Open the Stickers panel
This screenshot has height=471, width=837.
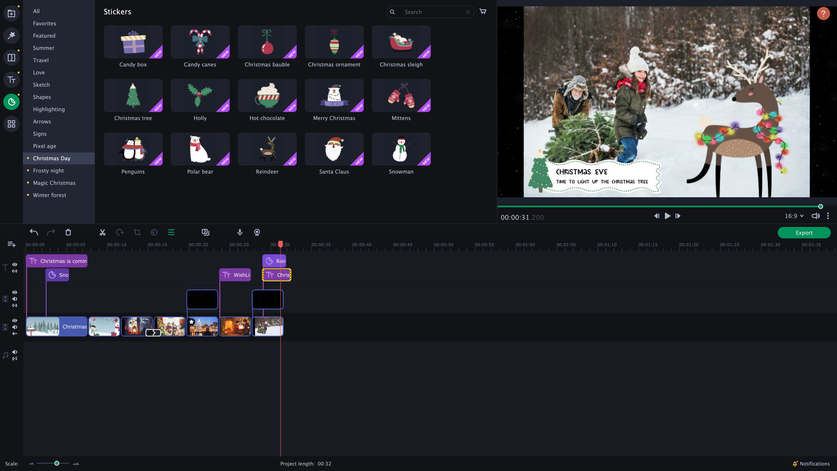pyautogui.click(x=11, y=102)
